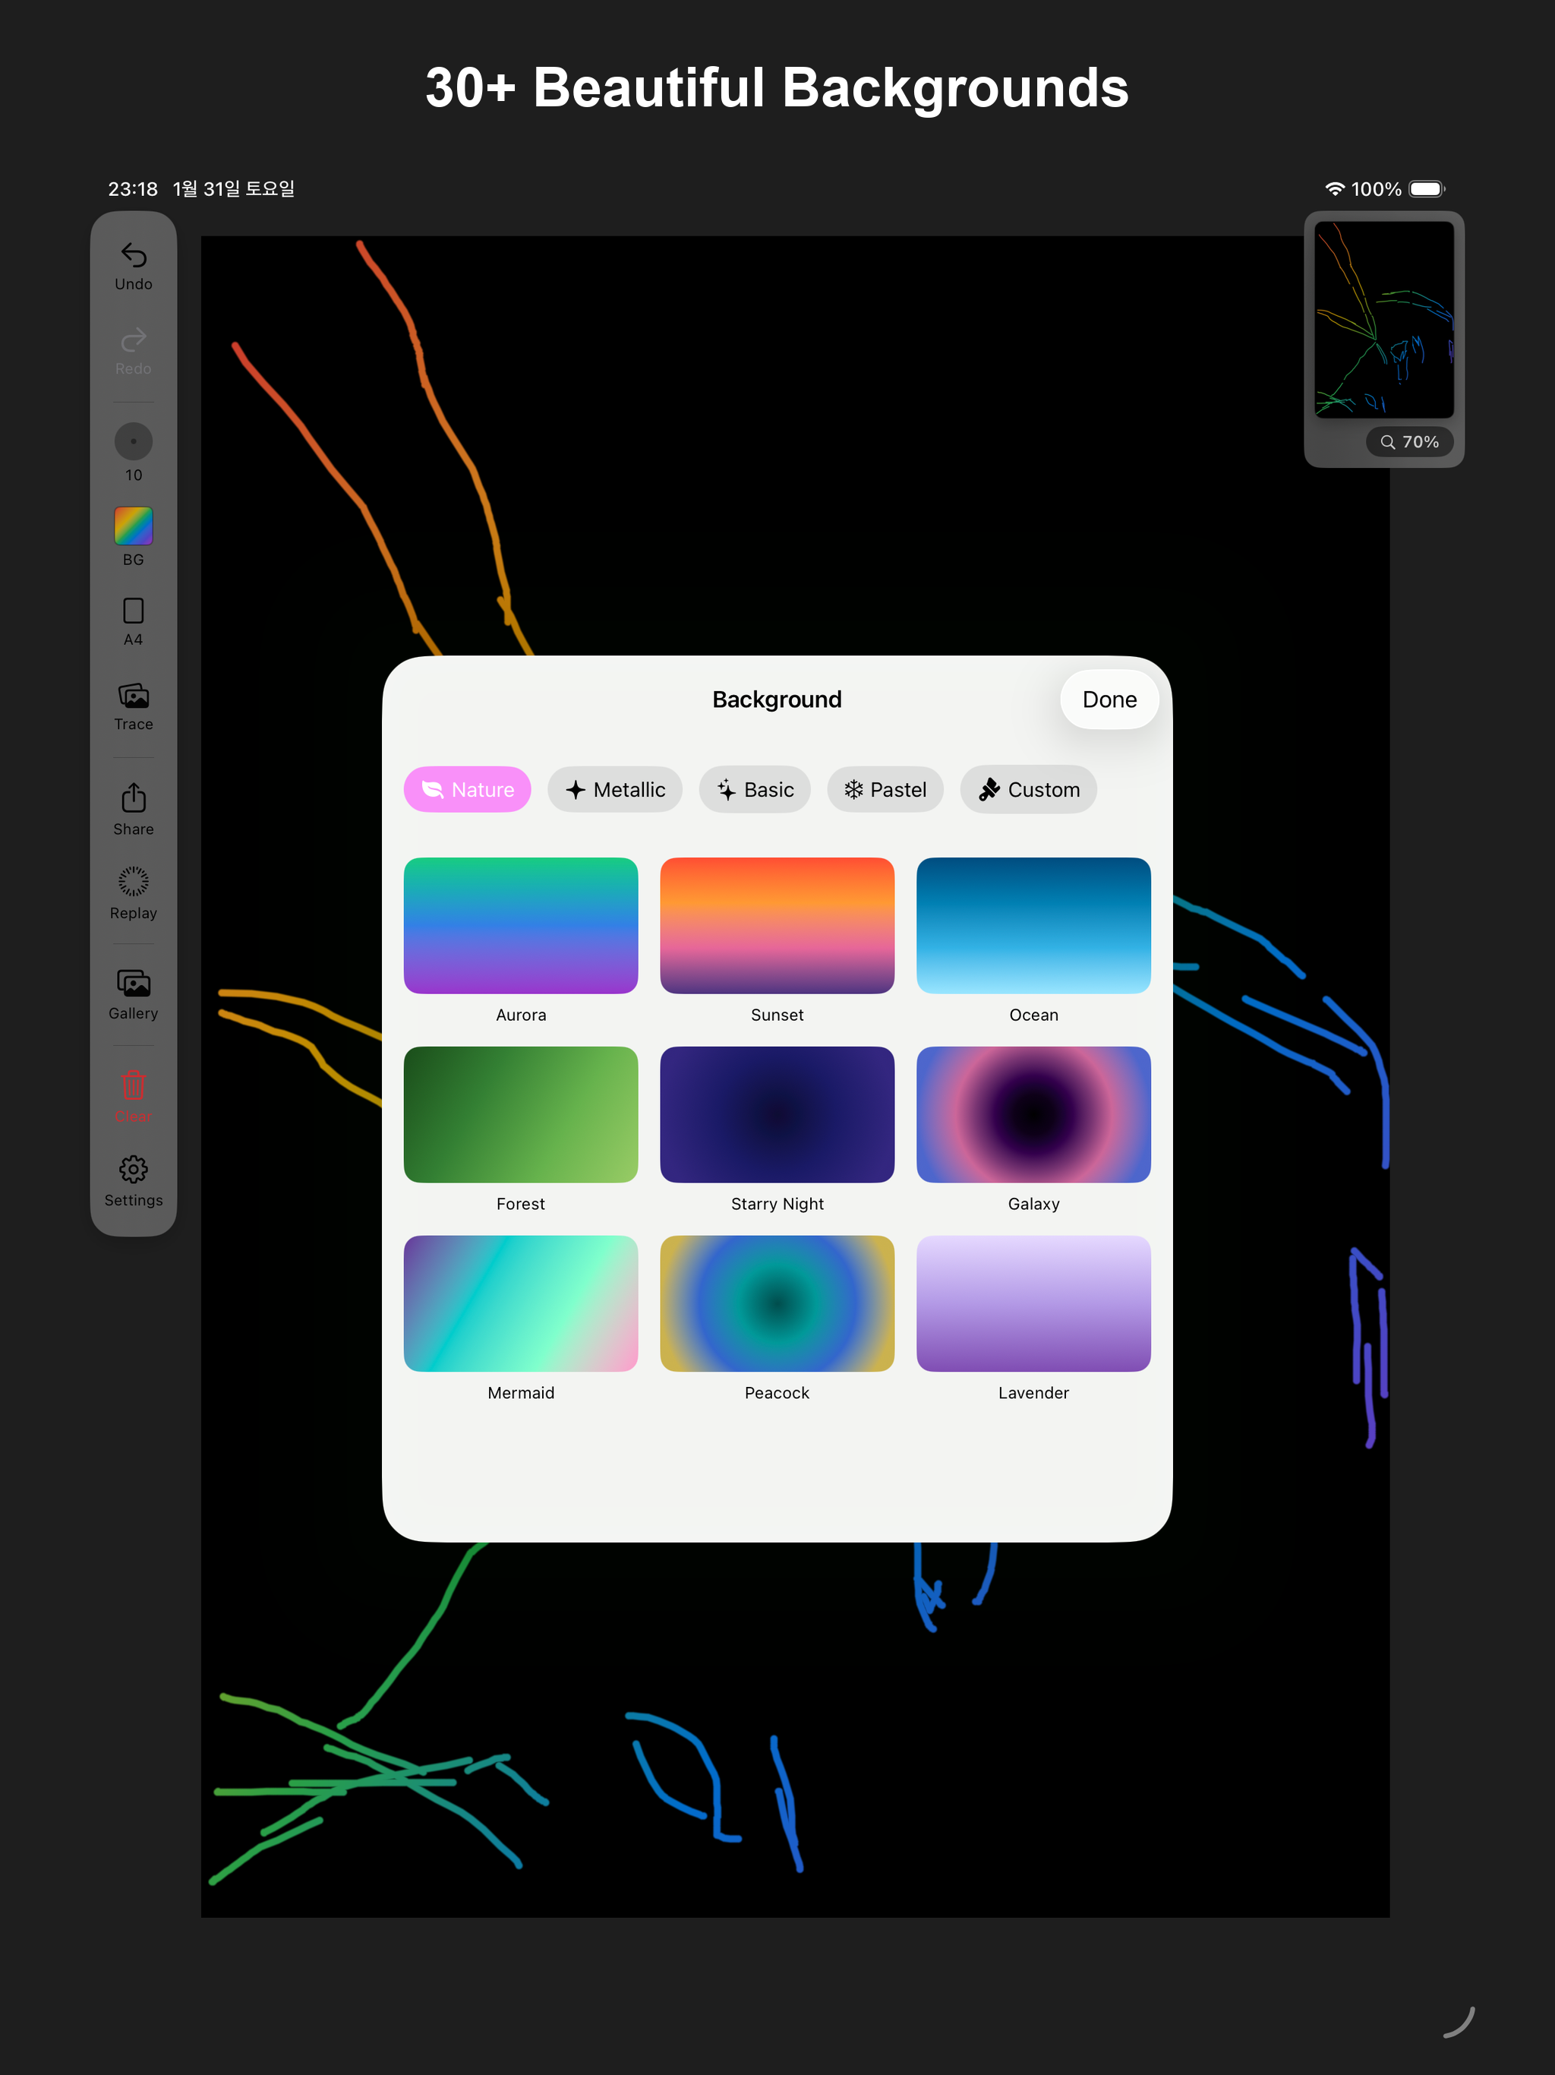1555x2075 pixels.
Task: Click the Redo arrow icon
Action: coord(133,339)
